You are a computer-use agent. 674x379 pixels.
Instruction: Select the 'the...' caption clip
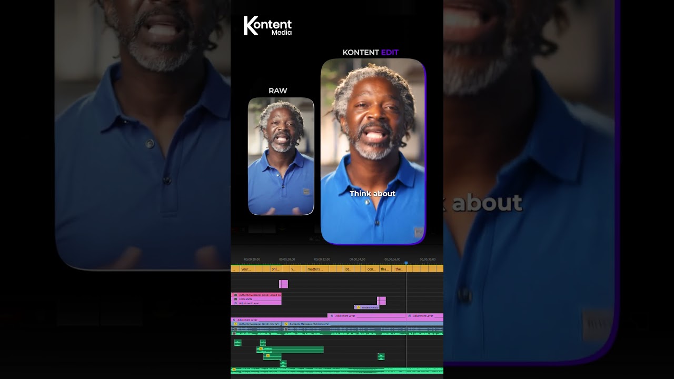400,269
